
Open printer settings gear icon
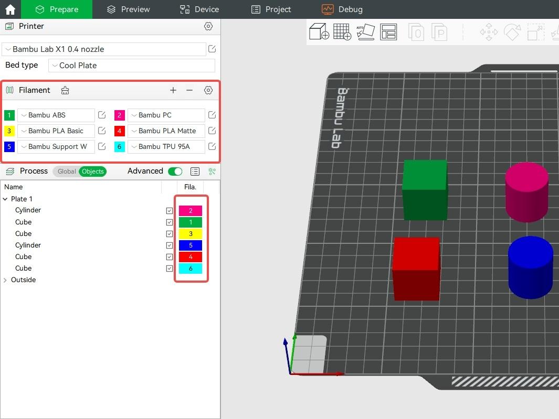point(208,26)
